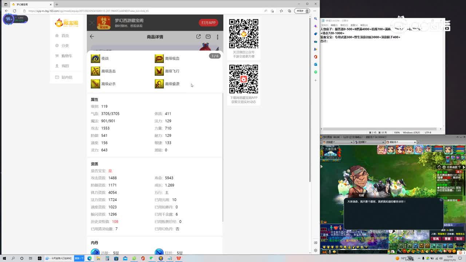Screen dimensions: 466x262
Task: Click the WeChat public account QR code
Action: pyautogui.click(x=244, y=34)
